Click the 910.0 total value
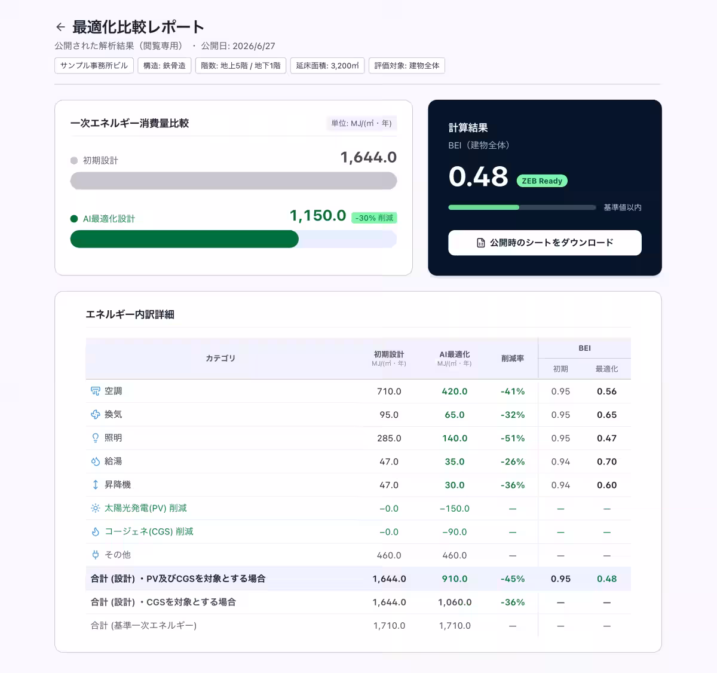The width and height of the screenshot is (717, 673). tap(455, 579)
